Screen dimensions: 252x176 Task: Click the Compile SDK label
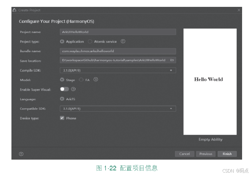tap(30, 70)
